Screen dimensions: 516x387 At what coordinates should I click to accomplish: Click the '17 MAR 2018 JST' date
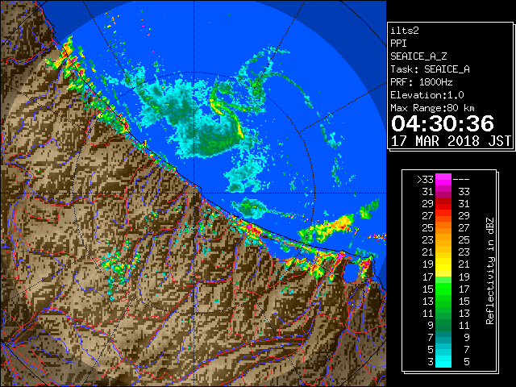click(x=451, y=141)
